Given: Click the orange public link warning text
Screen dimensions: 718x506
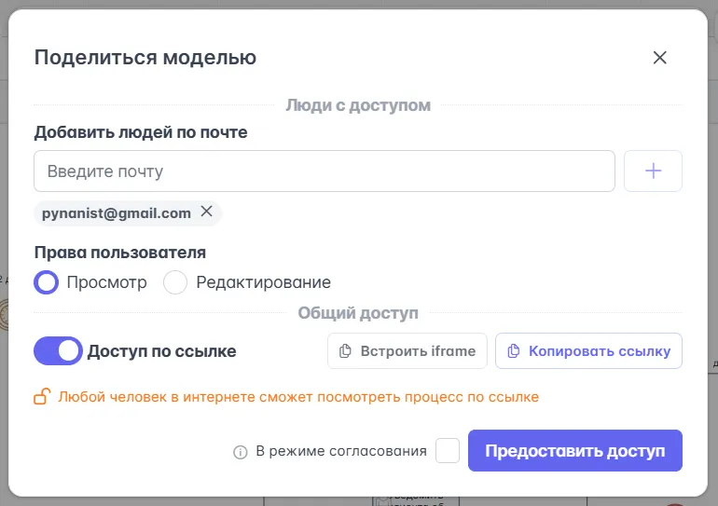Looking at the screenshot, I should pos(298,397).
